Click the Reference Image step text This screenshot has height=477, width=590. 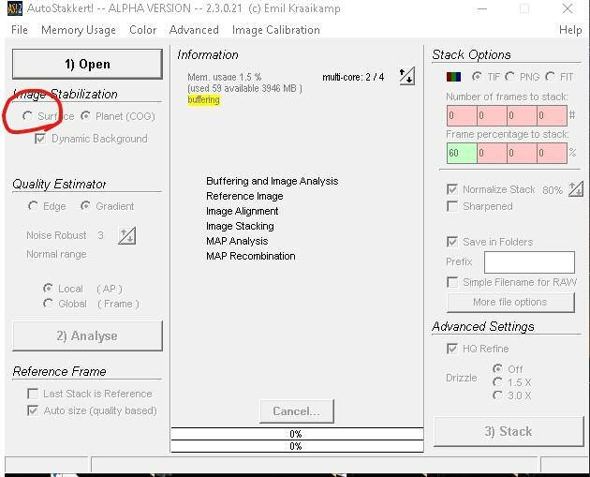click(244, 196)
